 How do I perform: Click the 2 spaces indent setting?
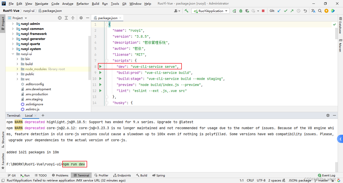275,180
